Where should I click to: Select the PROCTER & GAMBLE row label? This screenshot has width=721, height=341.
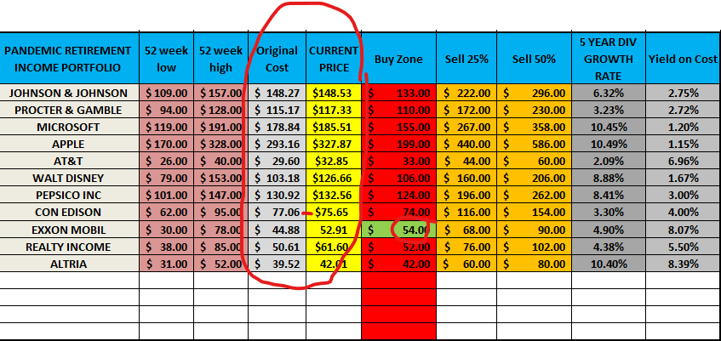[68, 111]
